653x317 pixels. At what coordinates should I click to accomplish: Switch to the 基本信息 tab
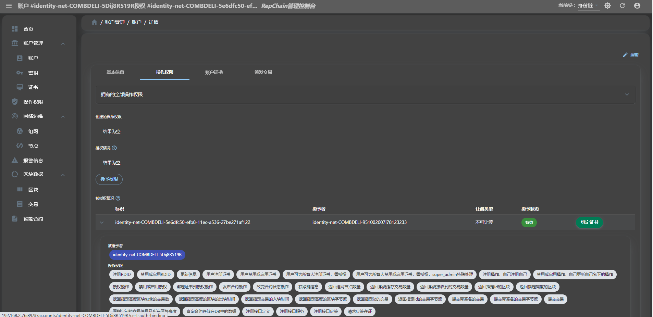pyautogui.click(x=115, y=72)
